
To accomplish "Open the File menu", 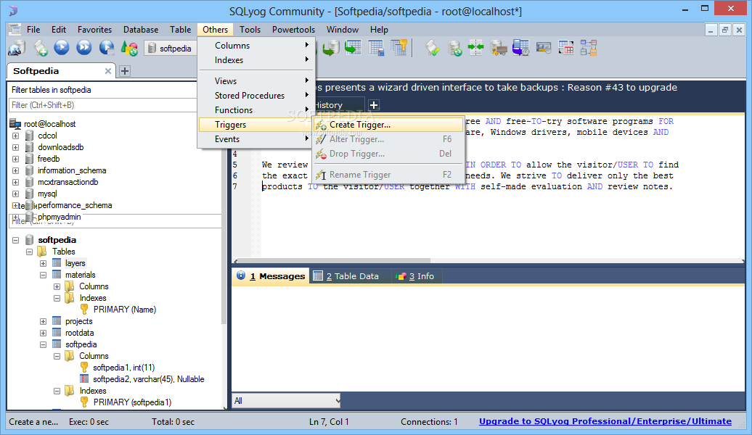I will coord(33,30).
